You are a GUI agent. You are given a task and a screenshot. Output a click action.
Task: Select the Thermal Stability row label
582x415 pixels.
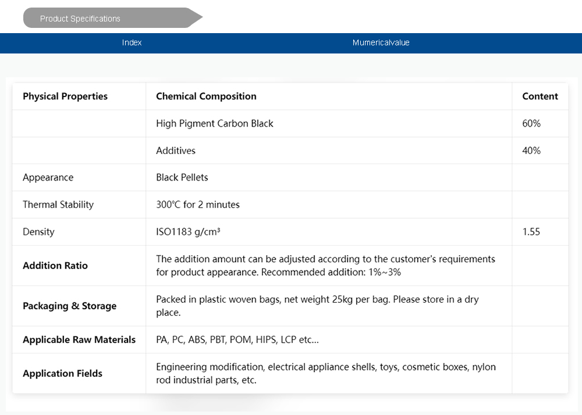pos(58,205)
